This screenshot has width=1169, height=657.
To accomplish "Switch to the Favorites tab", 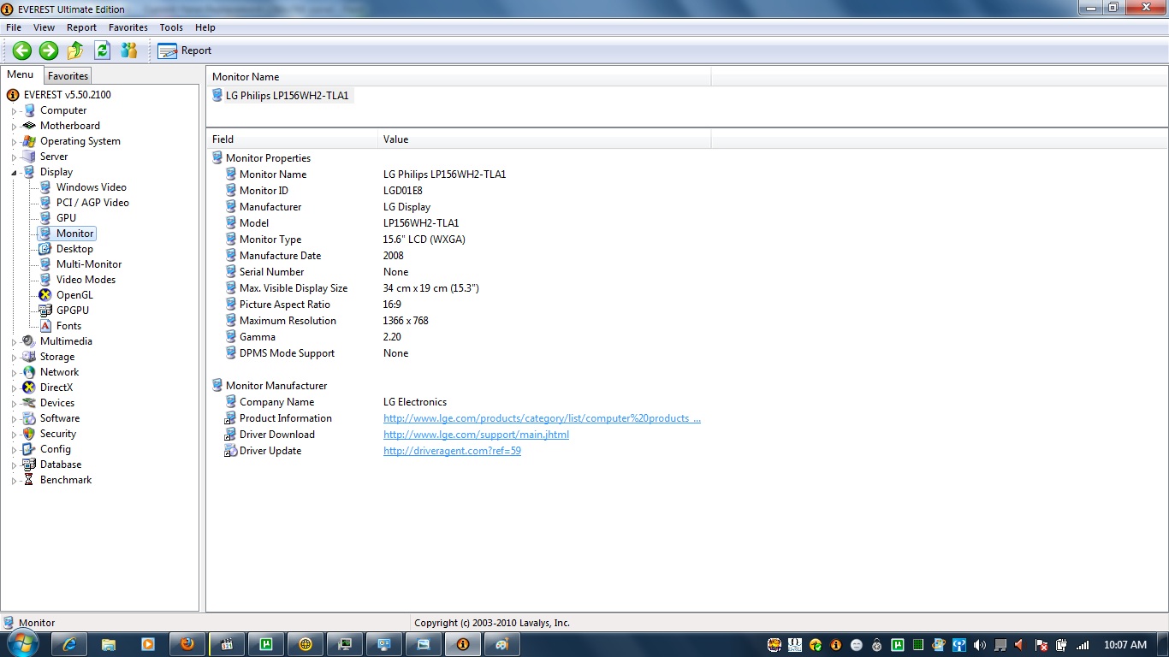I will [68, 76].
